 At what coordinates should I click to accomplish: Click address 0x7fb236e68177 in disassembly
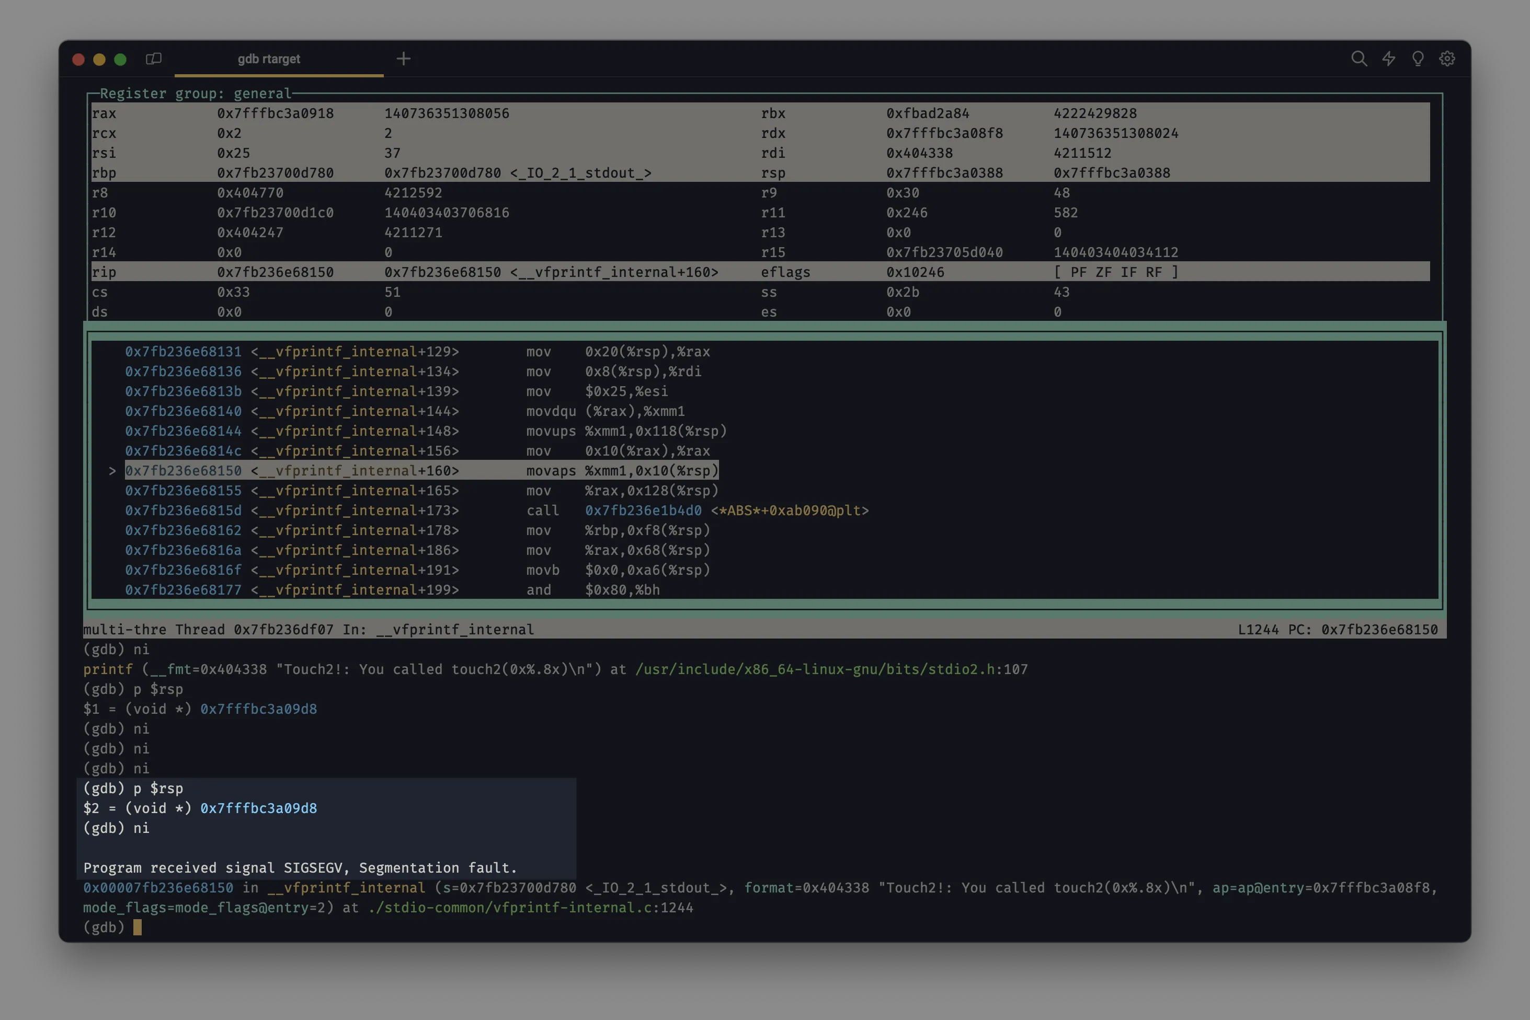tap(183, 590)
